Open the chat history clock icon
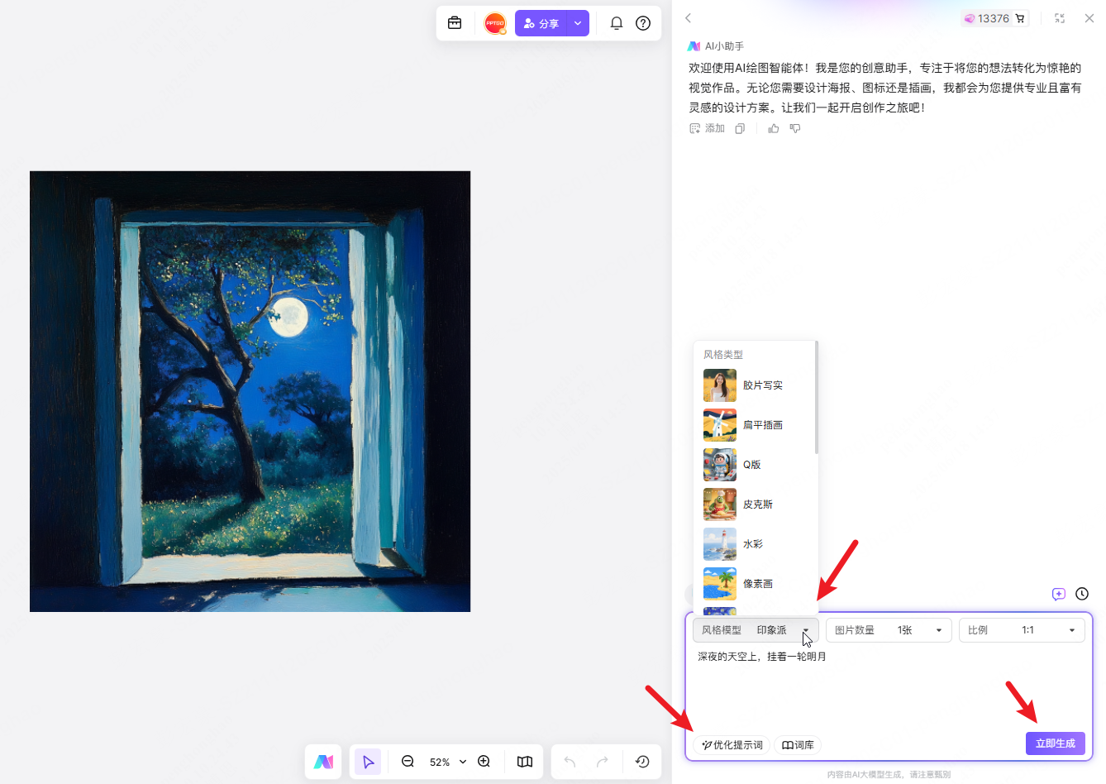 (1082, 594)
